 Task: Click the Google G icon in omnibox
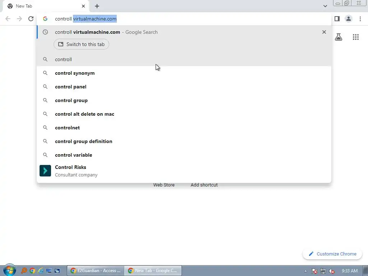click(45, 19)
